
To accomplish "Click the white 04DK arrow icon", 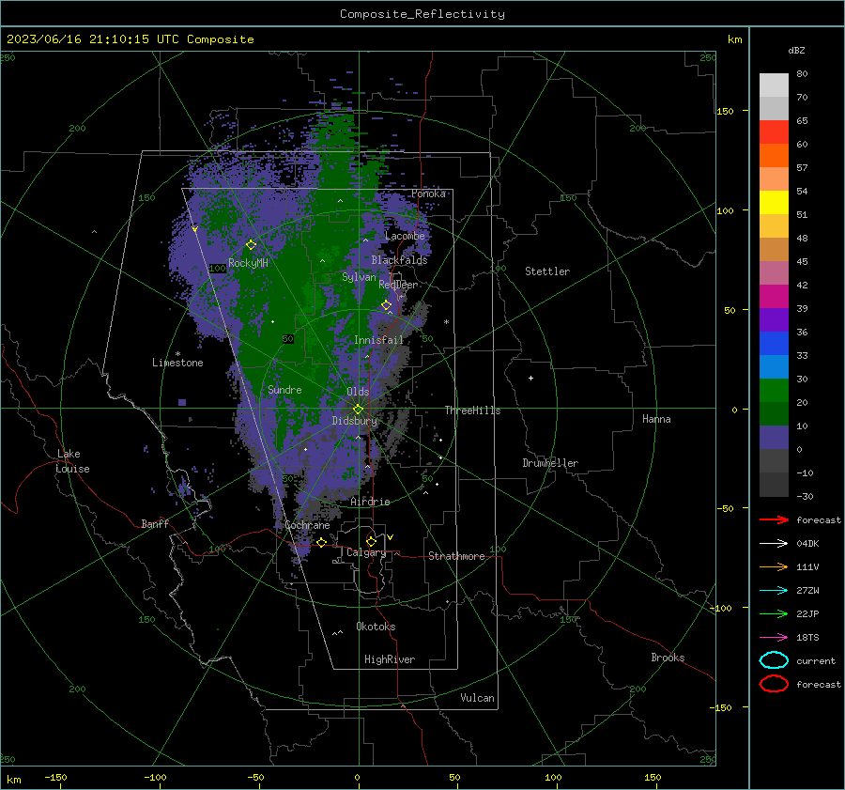I will (774, 543).
